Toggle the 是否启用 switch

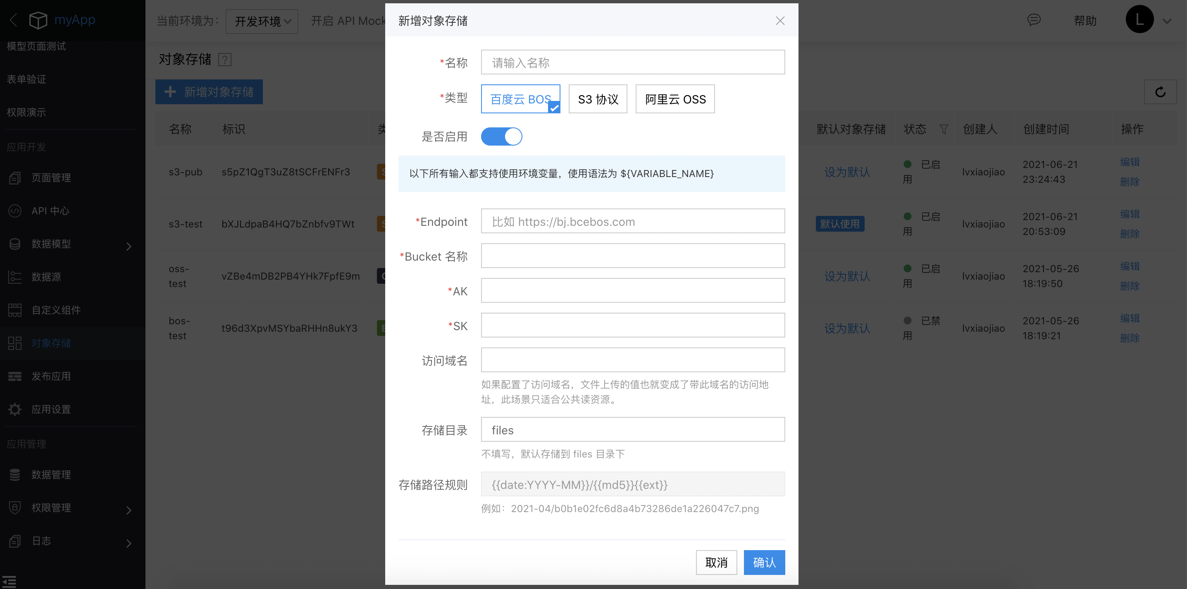pos(501,136)
